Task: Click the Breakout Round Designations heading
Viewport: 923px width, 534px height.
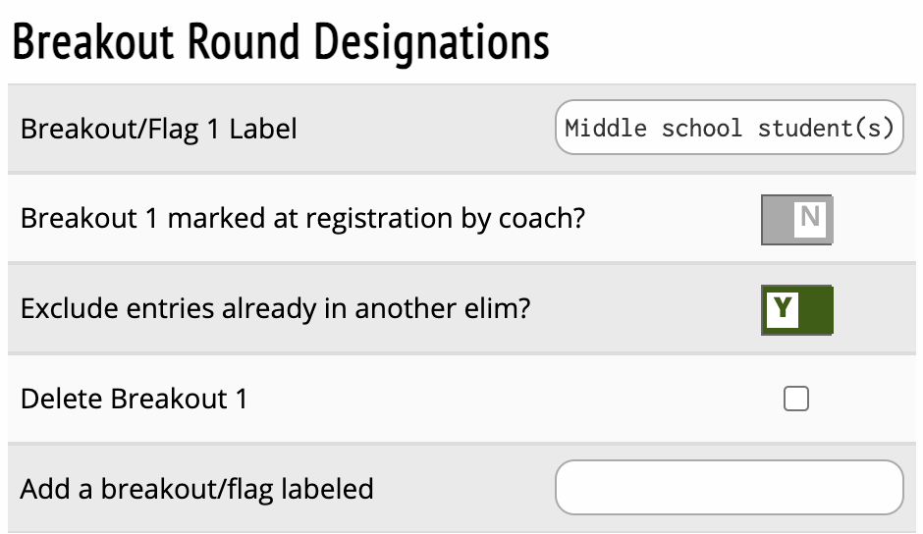Action: coord(281,44)
